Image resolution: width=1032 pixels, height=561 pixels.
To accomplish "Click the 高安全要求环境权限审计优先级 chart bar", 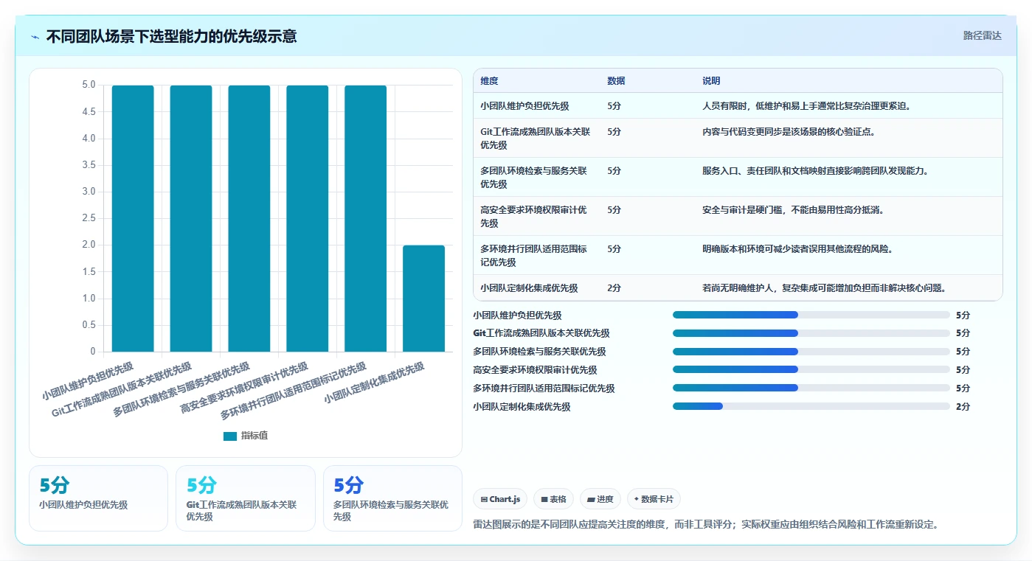I will (308, 218).
